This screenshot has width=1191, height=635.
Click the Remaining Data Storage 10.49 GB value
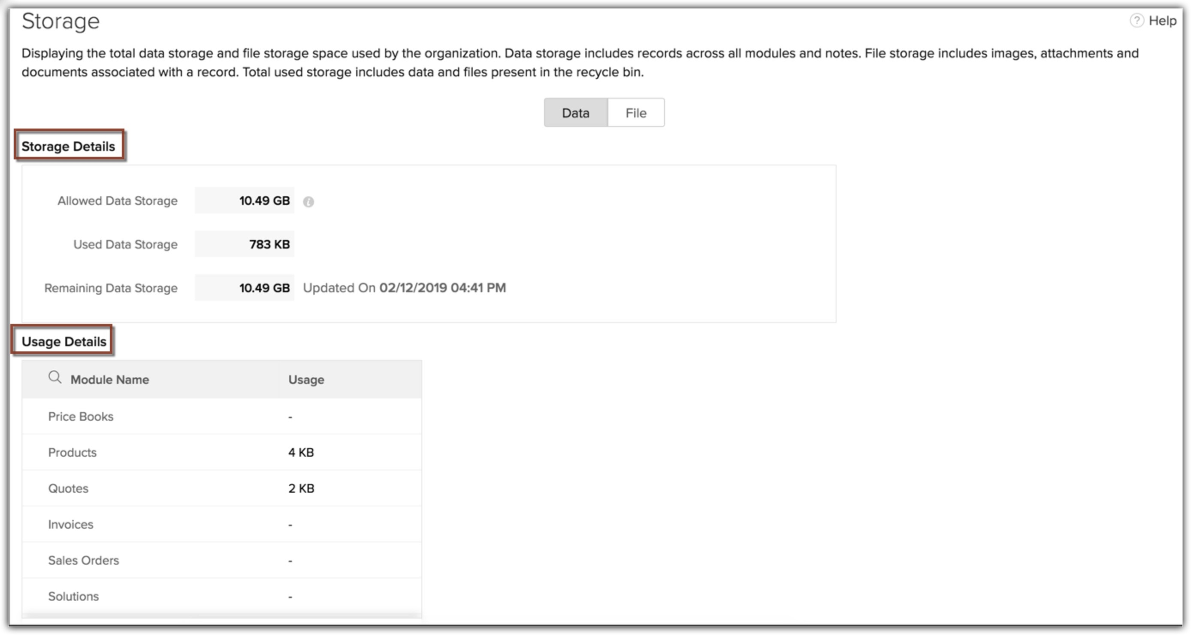[x=264, y=288]
